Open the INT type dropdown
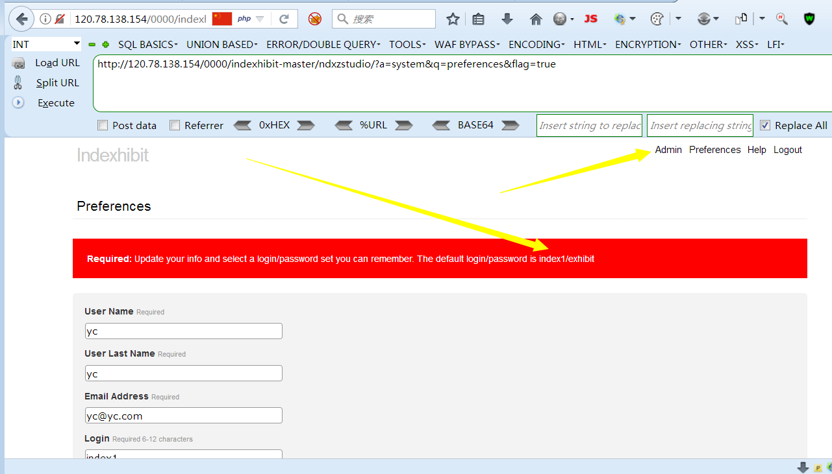This screenshot has width=832, height=474. [46, 44]
